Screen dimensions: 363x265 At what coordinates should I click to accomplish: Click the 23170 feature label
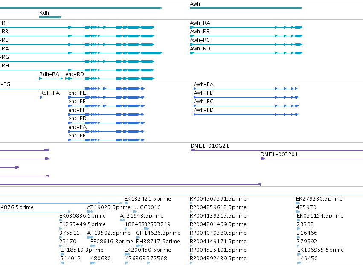click(68, 242)
